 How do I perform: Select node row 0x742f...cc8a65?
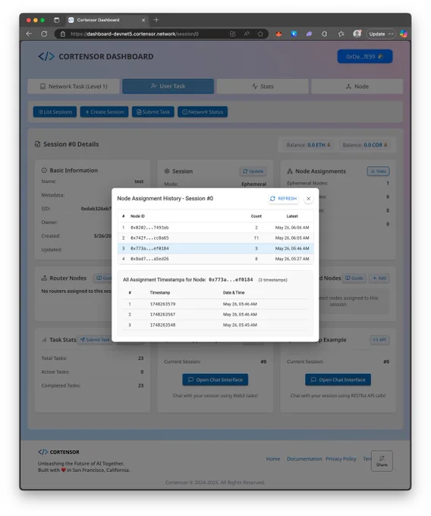(x=215, y=238)
